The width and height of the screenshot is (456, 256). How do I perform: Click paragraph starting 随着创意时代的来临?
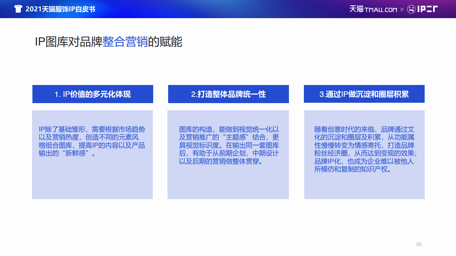pyautogui.click(x=365, y=149)
